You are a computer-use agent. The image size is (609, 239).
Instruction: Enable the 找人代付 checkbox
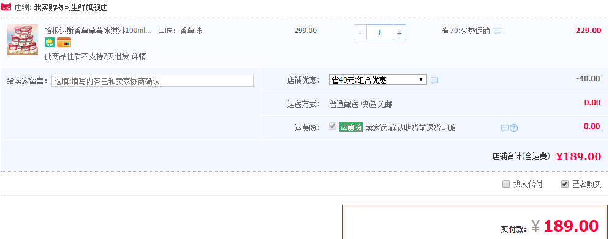506,184
